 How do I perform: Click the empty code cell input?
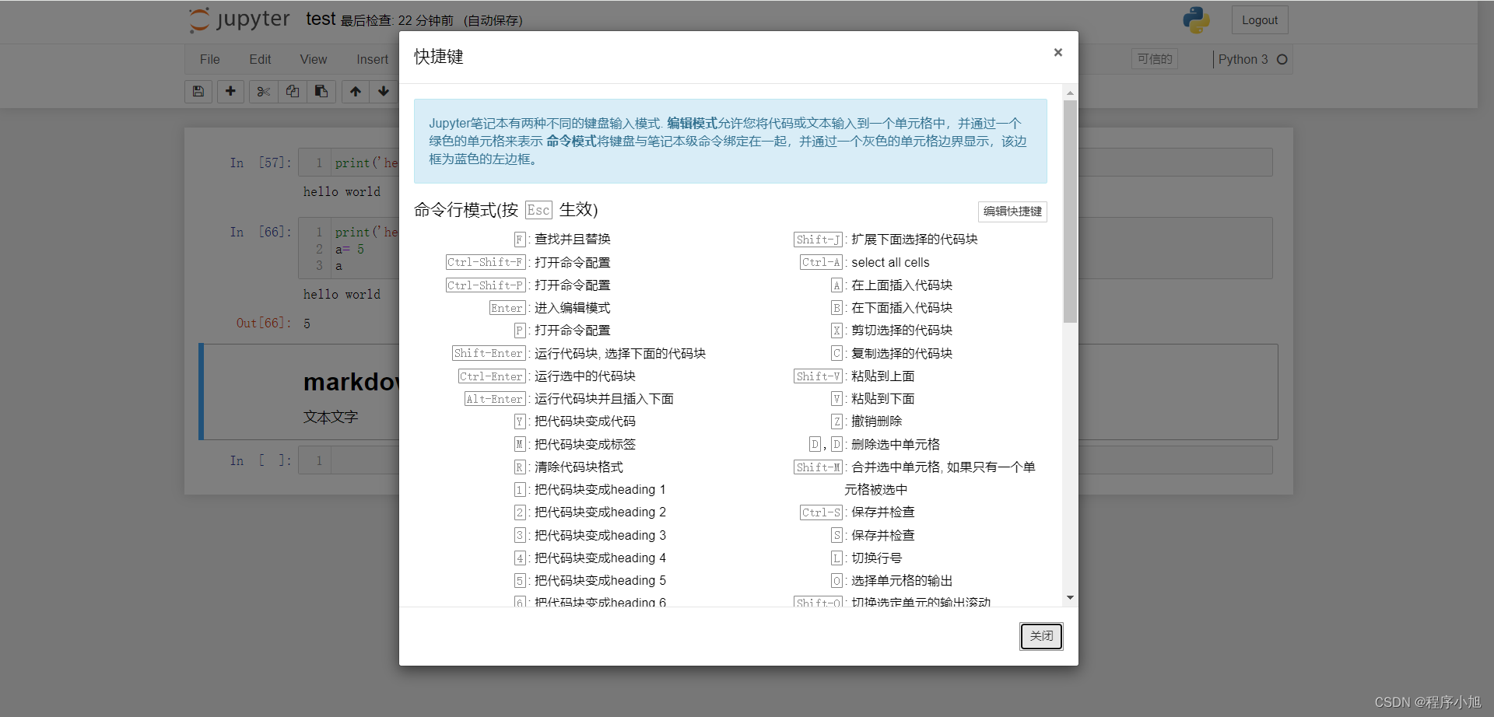pyautogui.click(x=801, y=460)
